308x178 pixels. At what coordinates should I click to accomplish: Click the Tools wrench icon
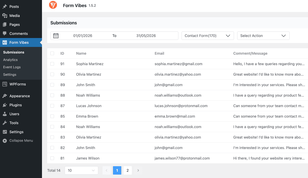pos(5,123)
